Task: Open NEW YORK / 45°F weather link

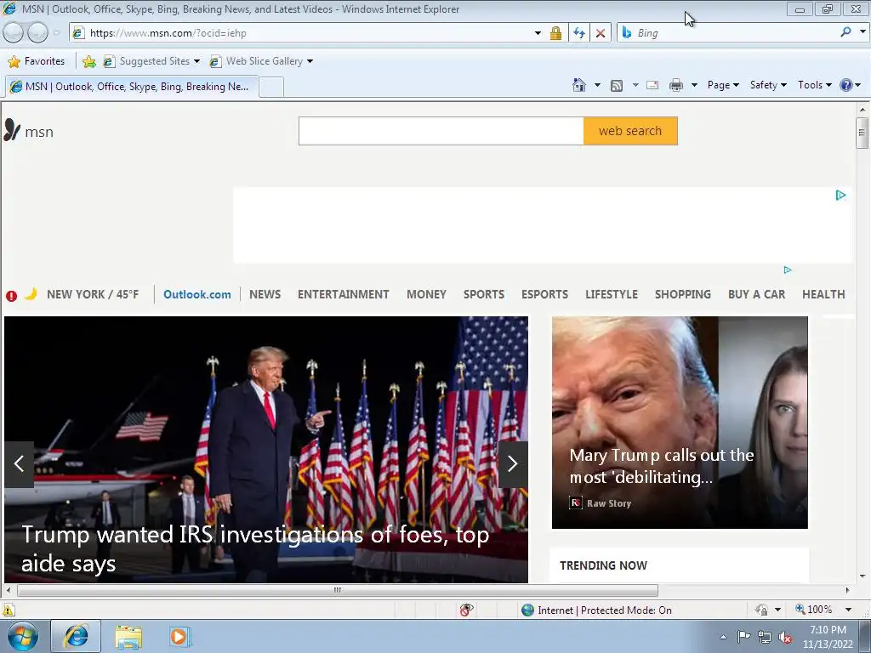Action: pyautogui.click(x=93, y=294)
